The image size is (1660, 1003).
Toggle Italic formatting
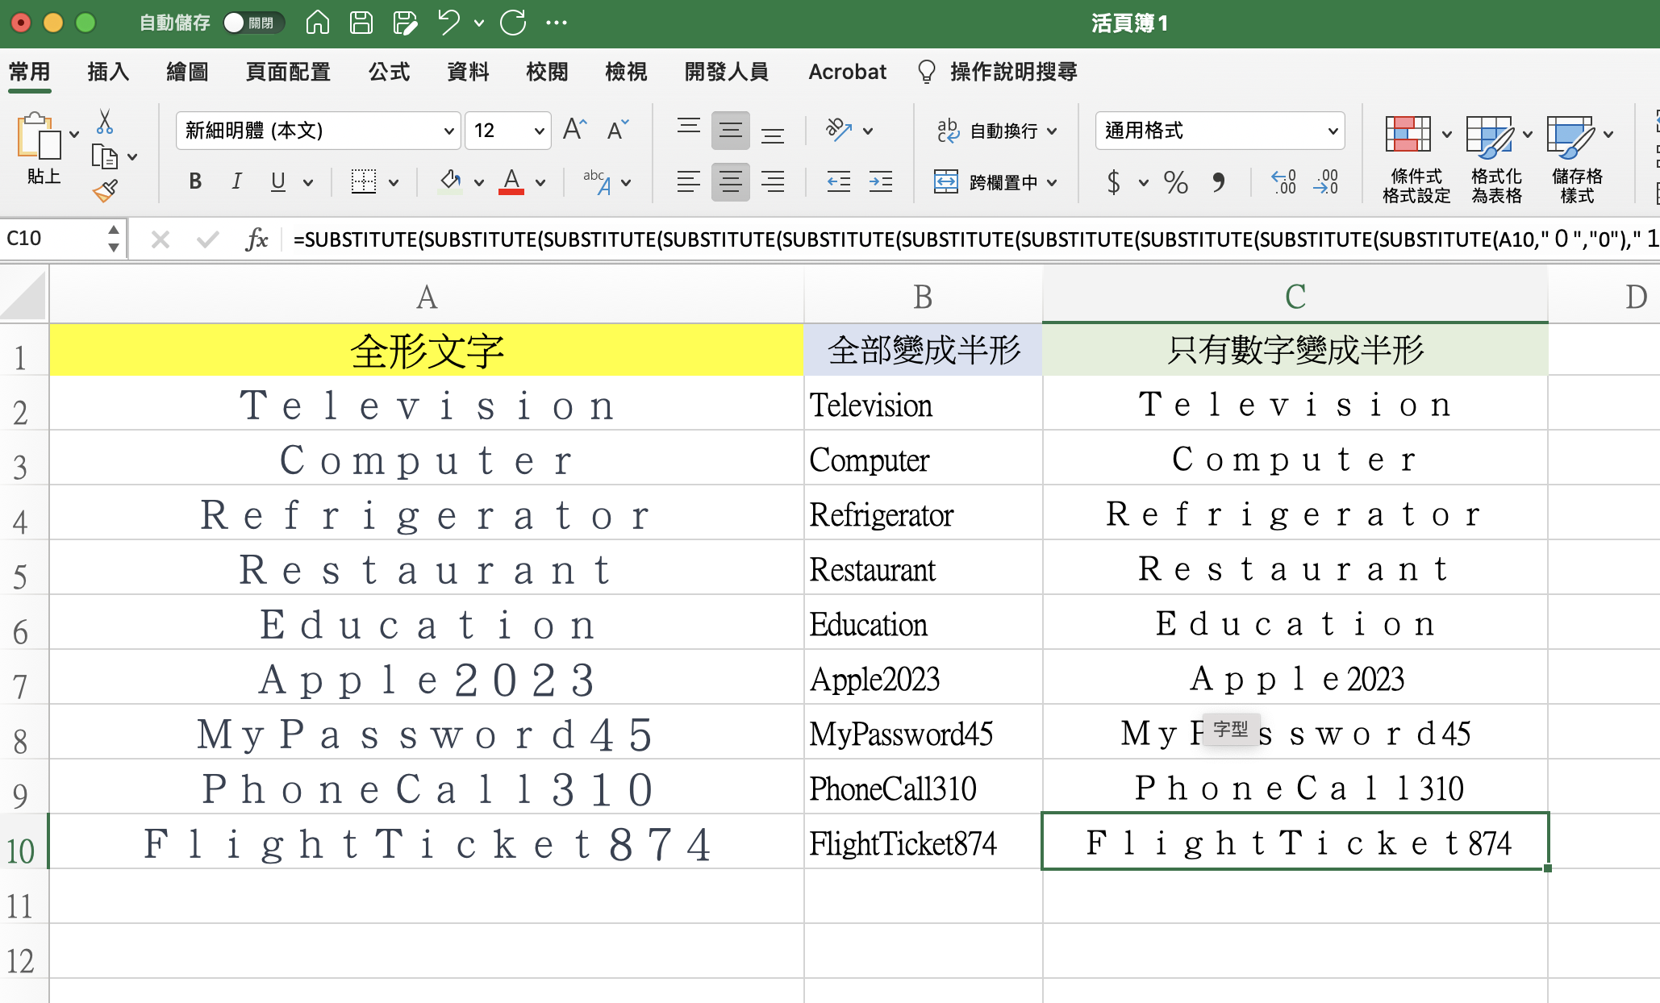[x=236, y=182]
